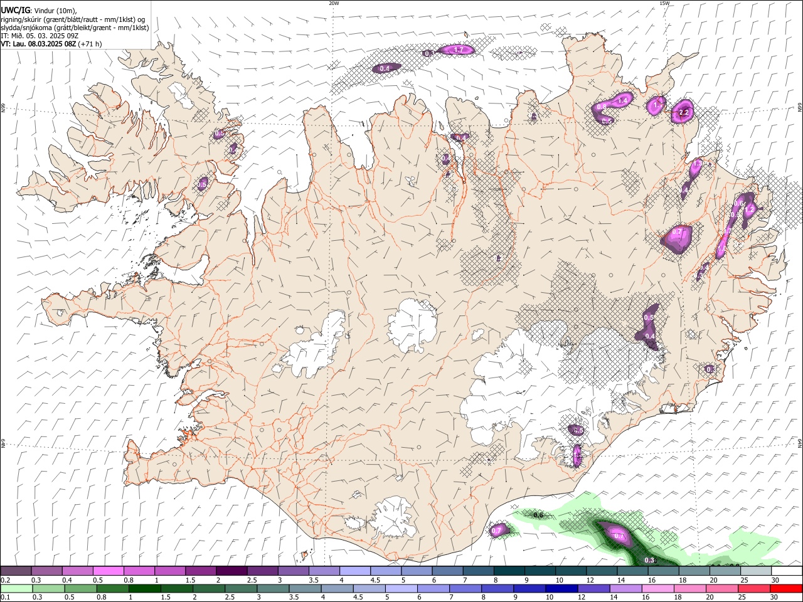Click the 1.7 snowfall value label on the map
803x602 pixels.
458,50
